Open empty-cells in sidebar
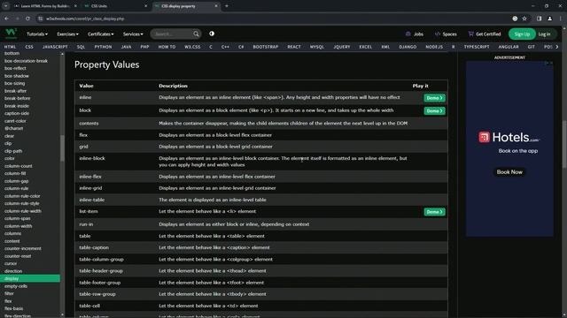 point(16,286)
